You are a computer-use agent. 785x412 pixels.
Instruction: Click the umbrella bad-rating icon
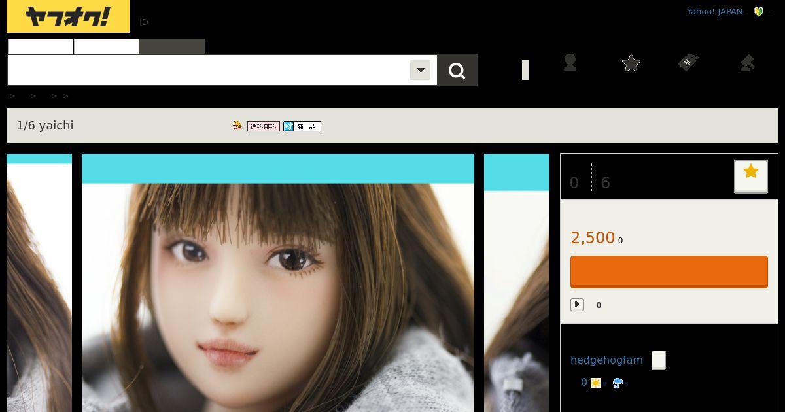618,383
